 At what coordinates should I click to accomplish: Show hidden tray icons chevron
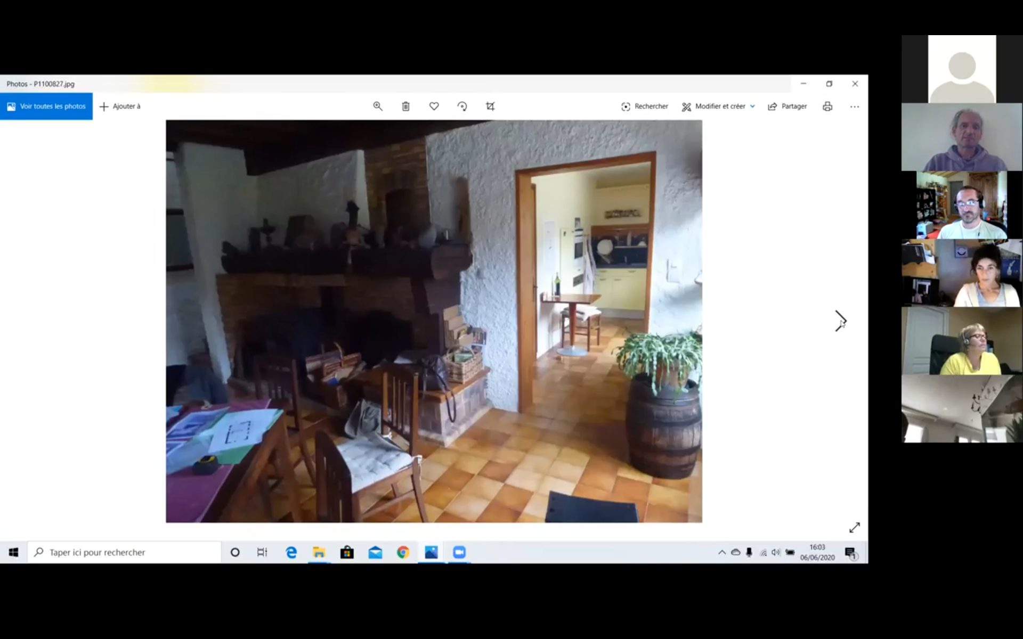[722, 552]
